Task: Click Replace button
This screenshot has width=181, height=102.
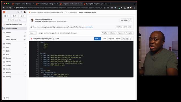Action: [x=111, y=39]
